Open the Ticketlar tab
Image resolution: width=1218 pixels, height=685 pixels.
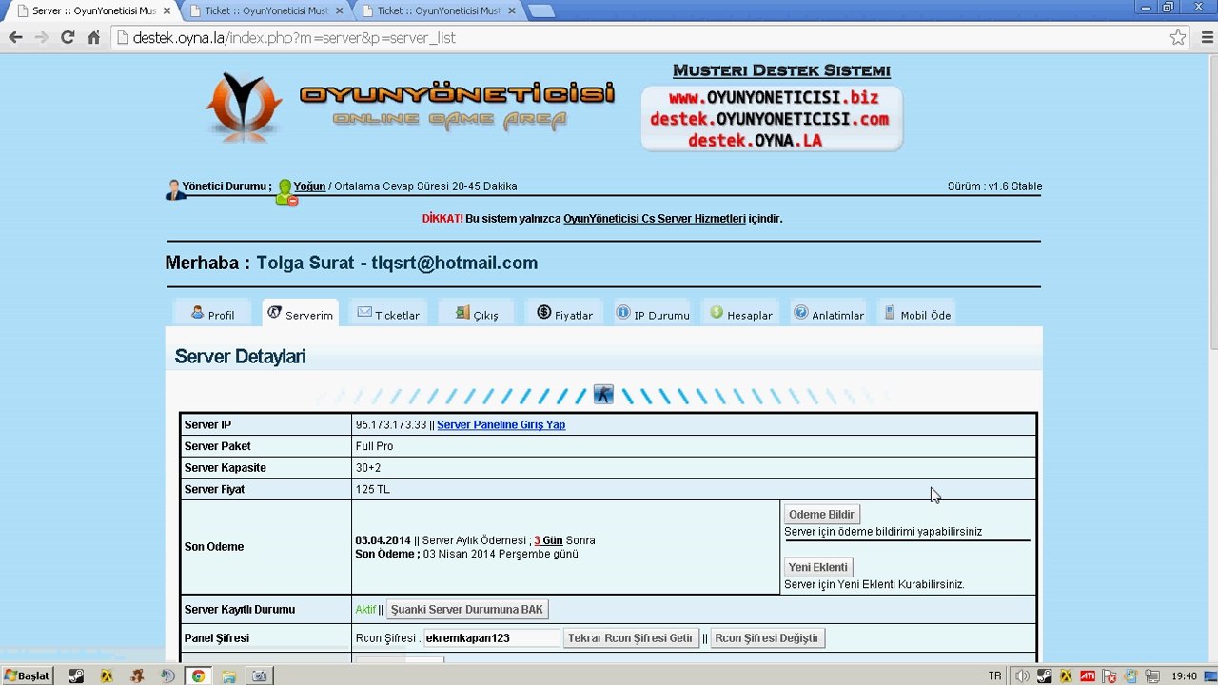(388, 313)
